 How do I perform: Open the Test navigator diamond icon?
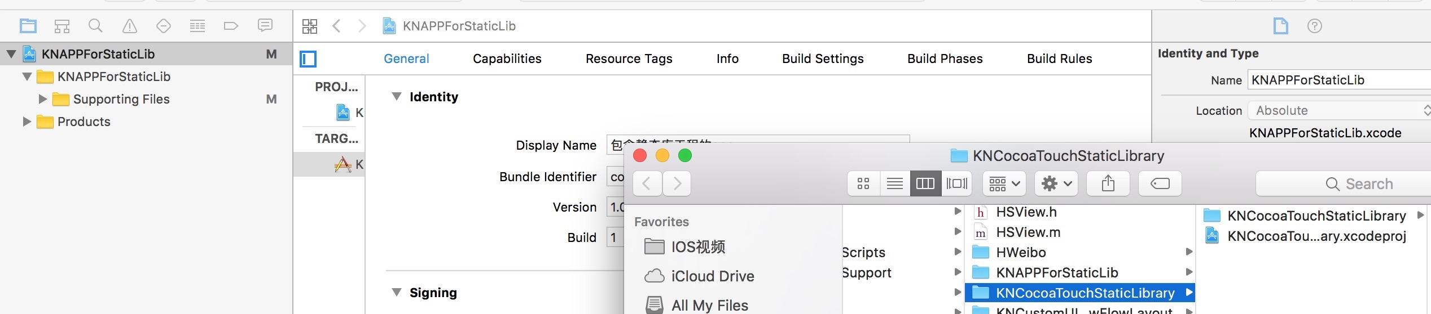[163, 26]
